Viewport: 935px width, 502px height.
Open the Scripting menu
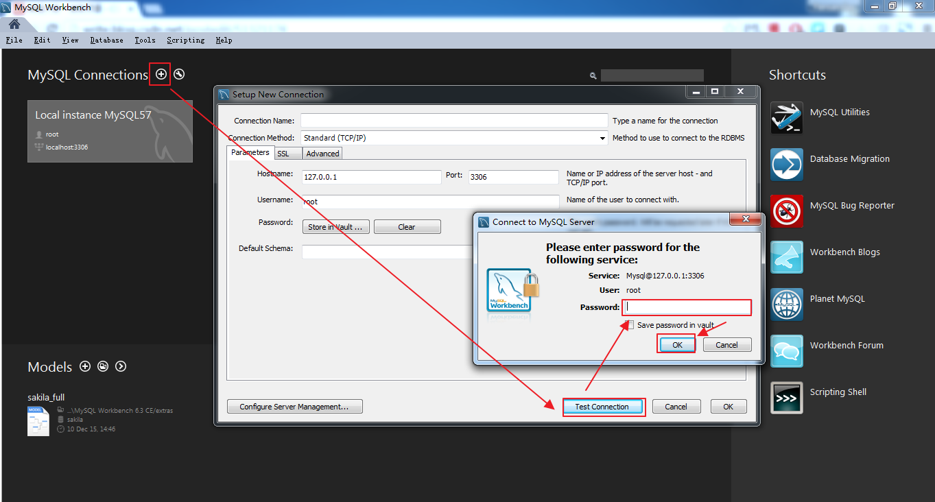(185, 40)
